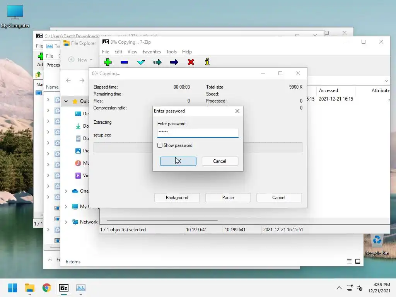Click the back arrow in File Explorer
The image size is (396, 297).
[x=68, y=80]
